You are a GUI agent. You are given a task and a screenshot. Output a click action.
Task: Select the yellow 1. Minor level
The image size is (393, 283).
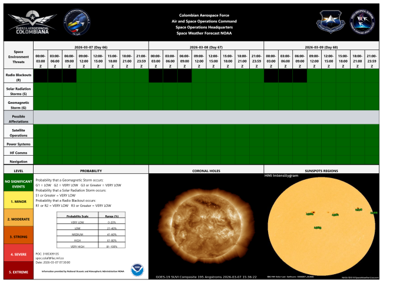pyautogui.click(x=18, y=201)
